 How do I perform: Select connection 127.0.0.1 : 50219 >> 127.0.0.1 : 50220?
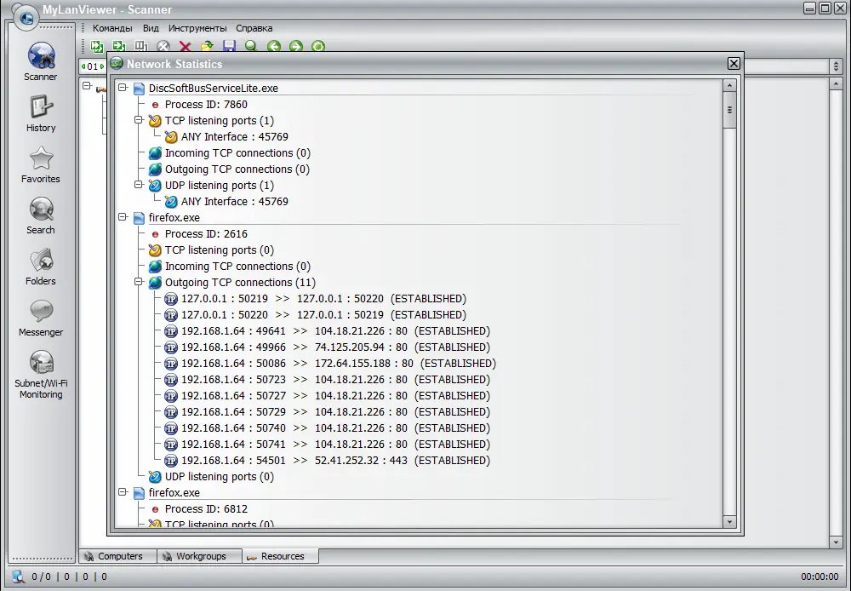(323, 299)
